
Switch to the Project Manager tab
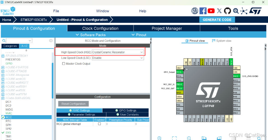(x=167, y=28)
